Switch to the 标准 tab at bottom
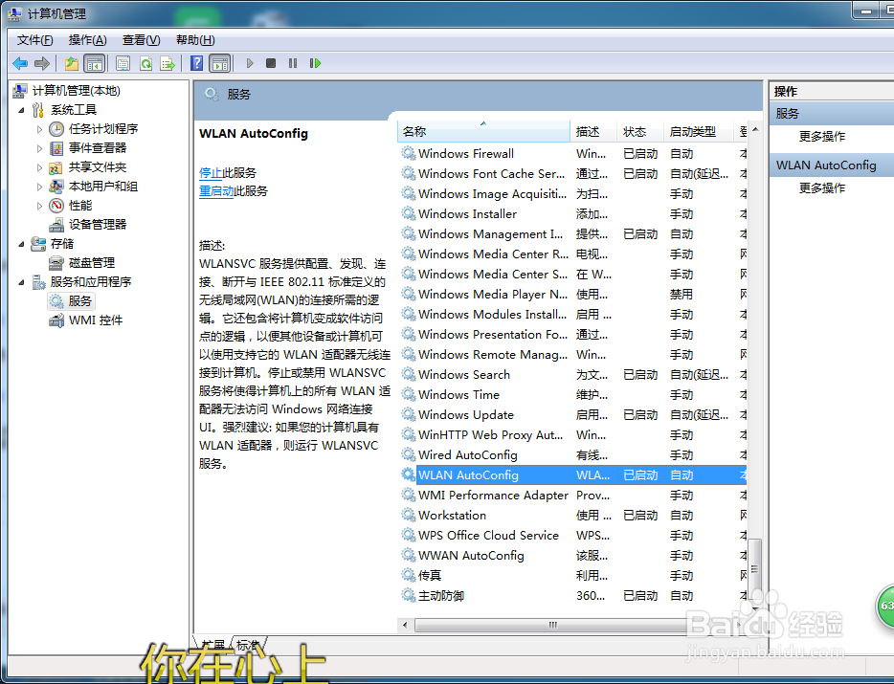 coord(249,645)
